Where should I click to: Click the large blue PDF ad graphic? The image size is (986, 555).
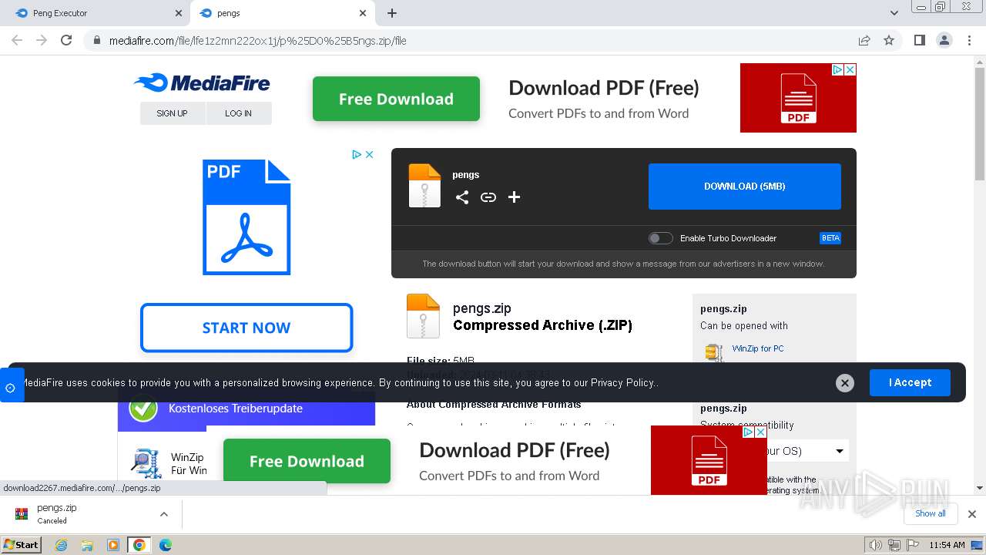[x=246, y=217]
